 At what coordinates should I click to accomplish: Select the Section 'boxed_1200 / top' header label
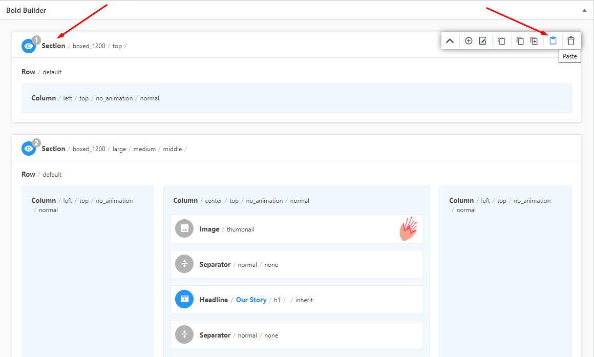coord(84,46)
